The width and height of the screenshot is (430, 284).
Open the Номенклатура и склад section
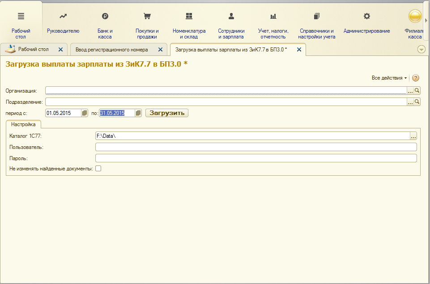coord(189,26)
